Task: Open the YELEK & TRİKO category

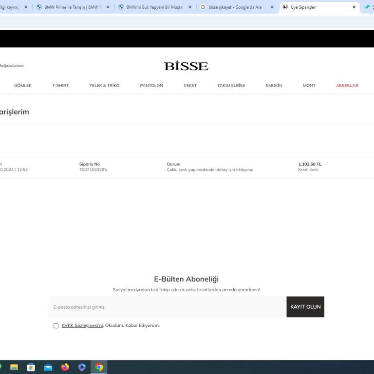Action: (x=104, y=85)
